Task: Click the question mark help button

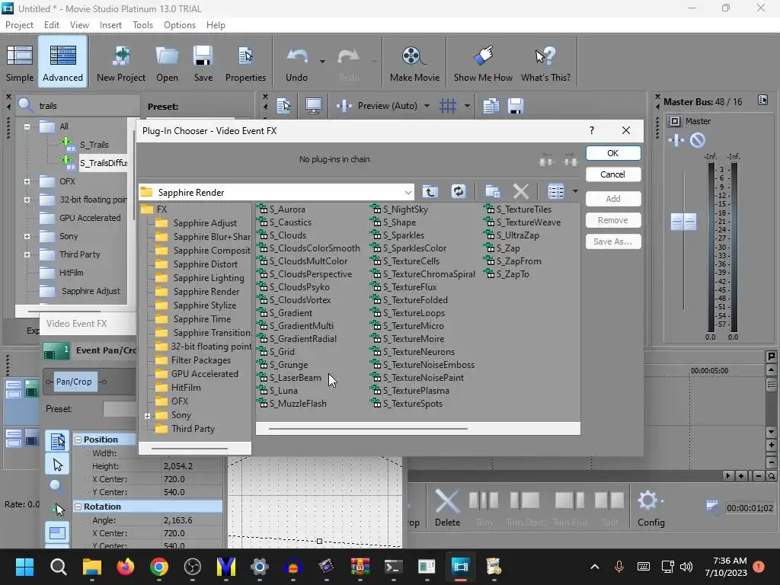Action: [x=591, y=130]
